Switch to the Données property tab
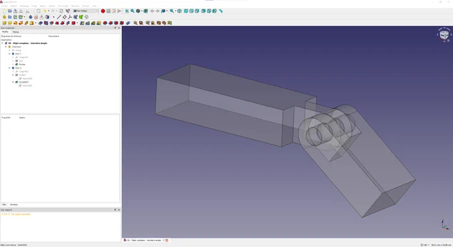 pyautogui.click(x=14, y=204)
